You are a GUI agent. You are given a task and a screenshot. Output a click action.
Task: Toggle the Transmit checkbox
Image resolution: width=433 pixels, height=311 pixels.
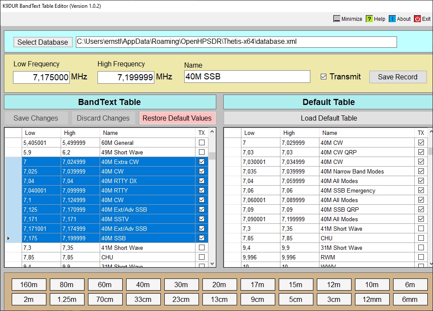(323, 77)
